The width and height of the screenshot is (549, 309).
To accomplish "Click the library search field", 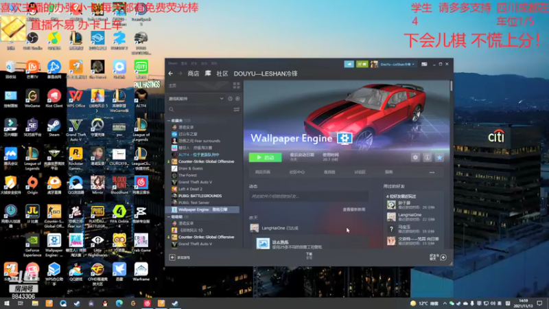I will (x=200, y=109).
